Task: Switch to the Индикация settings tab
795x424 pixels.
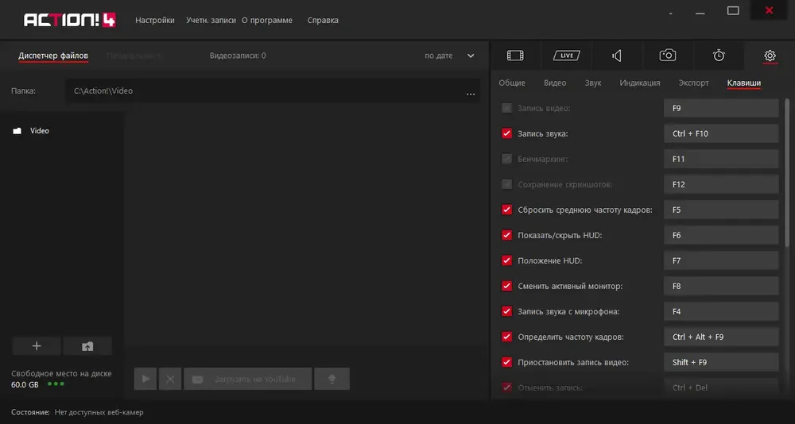Action: (640, 83)
